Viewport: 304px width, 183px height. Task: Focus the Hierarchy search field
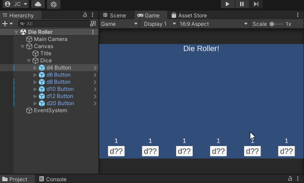point(54,24)
